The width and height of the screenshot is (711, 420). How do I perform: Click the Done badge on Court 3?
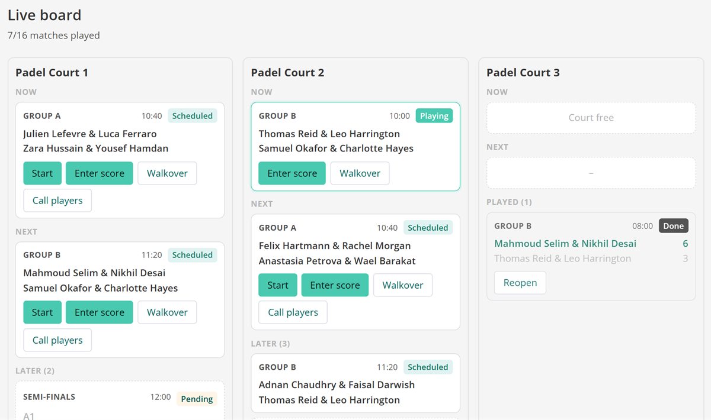tap(674, 226)
